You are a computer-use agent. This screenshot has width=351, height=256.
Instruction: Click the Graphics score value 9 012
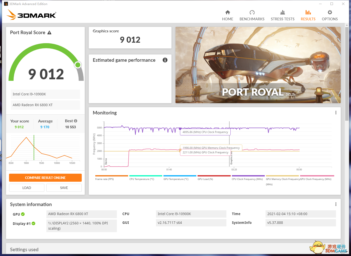[x=130, y=40]
